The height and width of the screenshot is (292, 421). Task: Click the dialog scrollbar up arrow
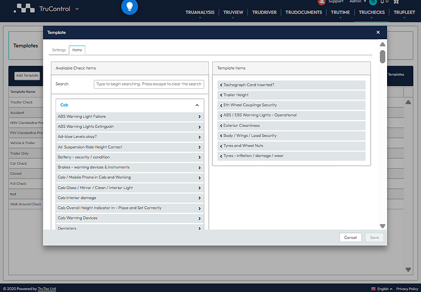(382, 44)
